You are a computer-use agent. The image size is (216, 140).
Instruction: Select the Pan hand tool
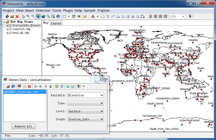click(38, 16)
